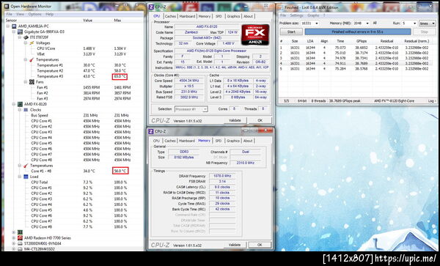Open the Problem size dropdown in LinX

[x=317, y=23]
